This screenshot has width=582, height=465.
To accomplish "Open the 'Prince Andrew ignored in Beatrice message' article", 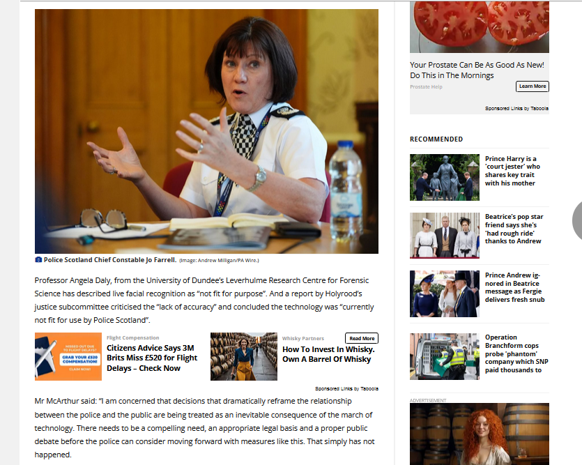I will click(514, 287).
